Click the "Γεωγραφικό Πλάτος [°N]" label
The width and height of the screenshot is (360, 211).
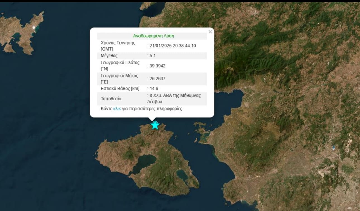120,66
